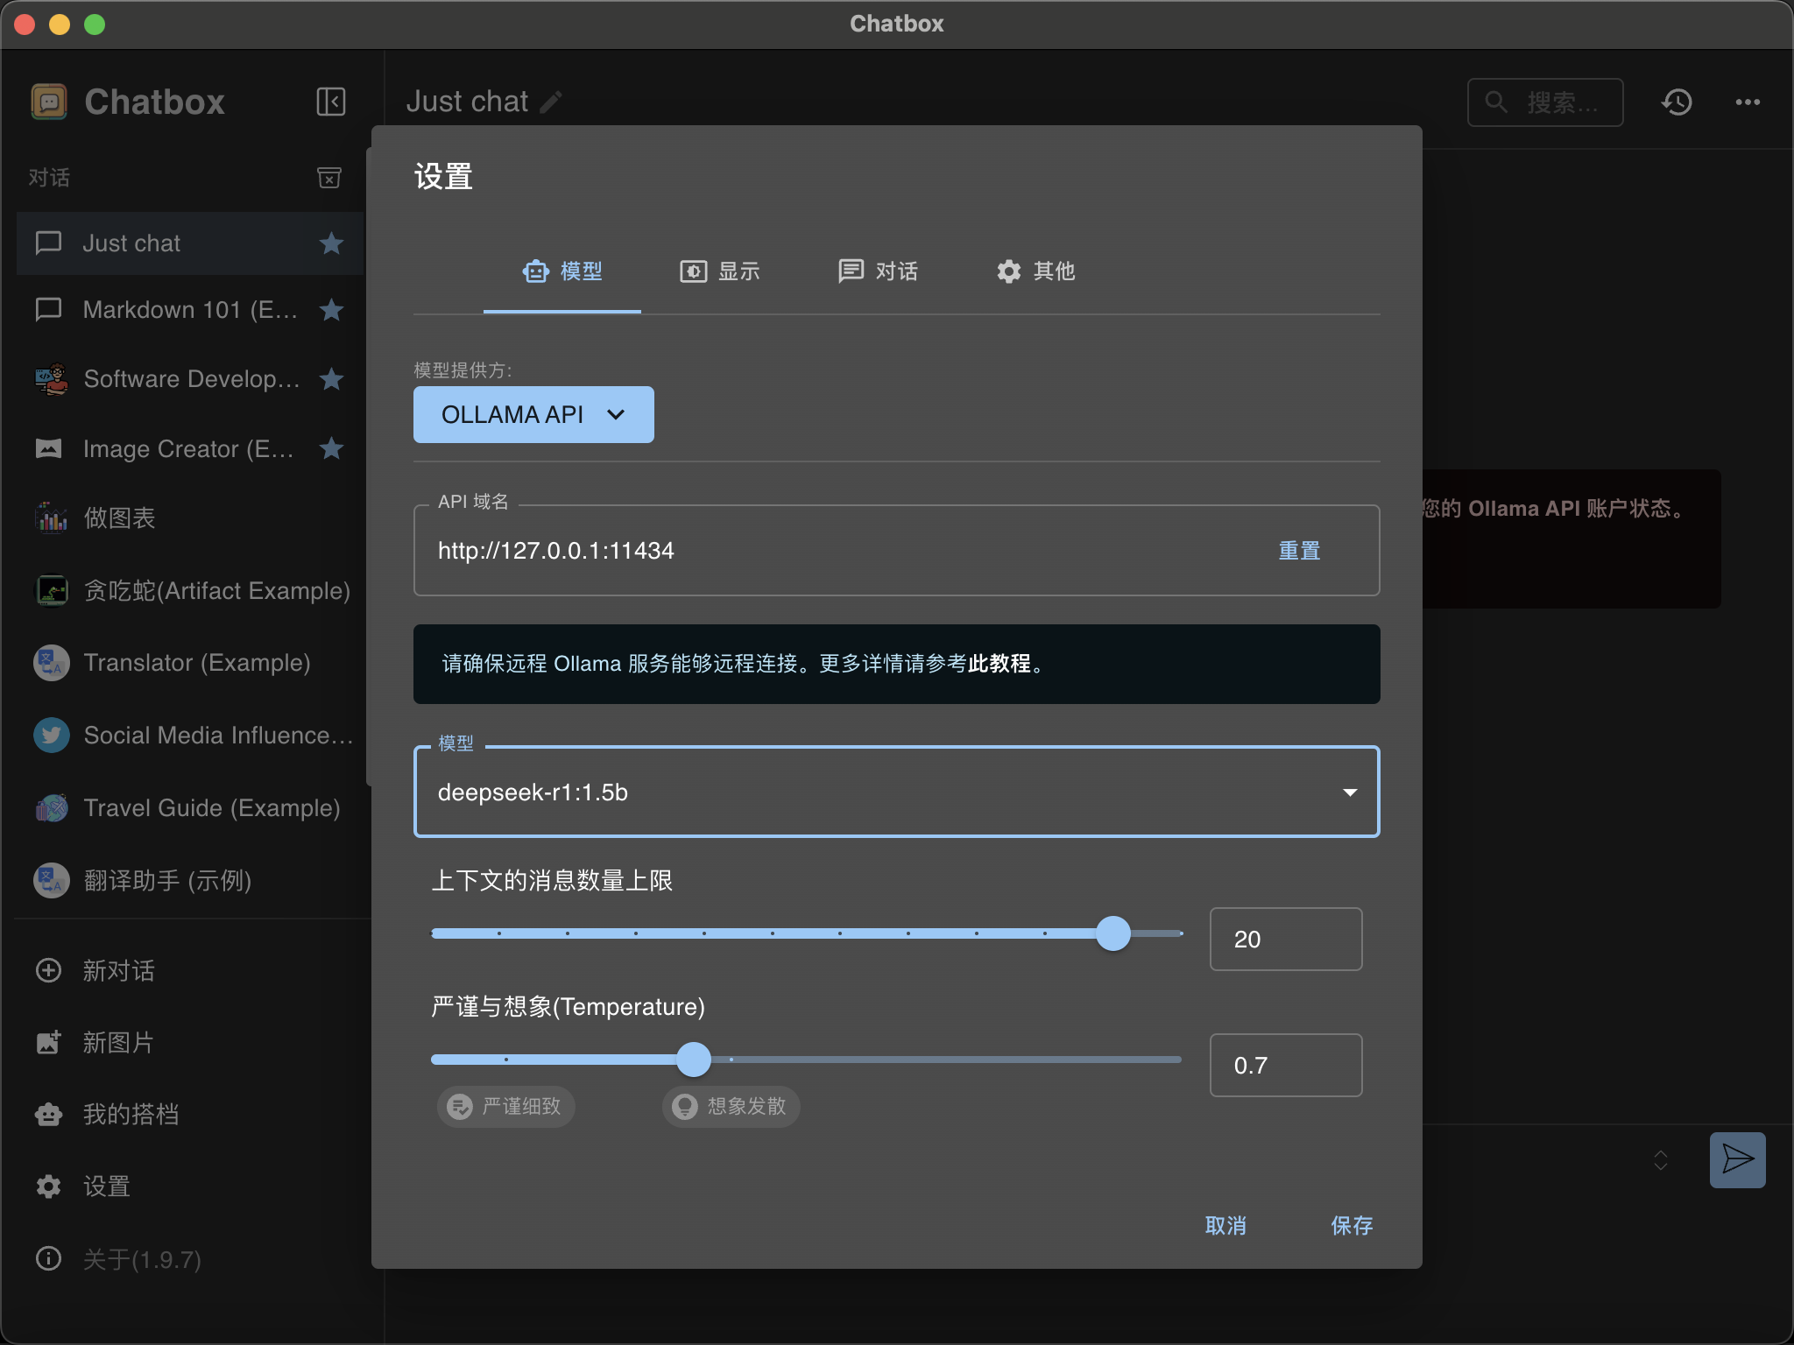Click the 设置 gear icon in the sidebar

pyautogui.click(x=48, y=1187)
